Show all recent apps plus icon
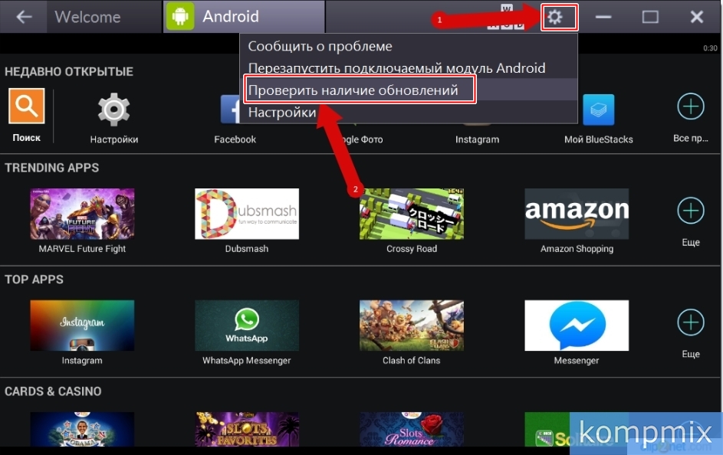Viewport: 723px width, 455px height. (x=691, y=106)
